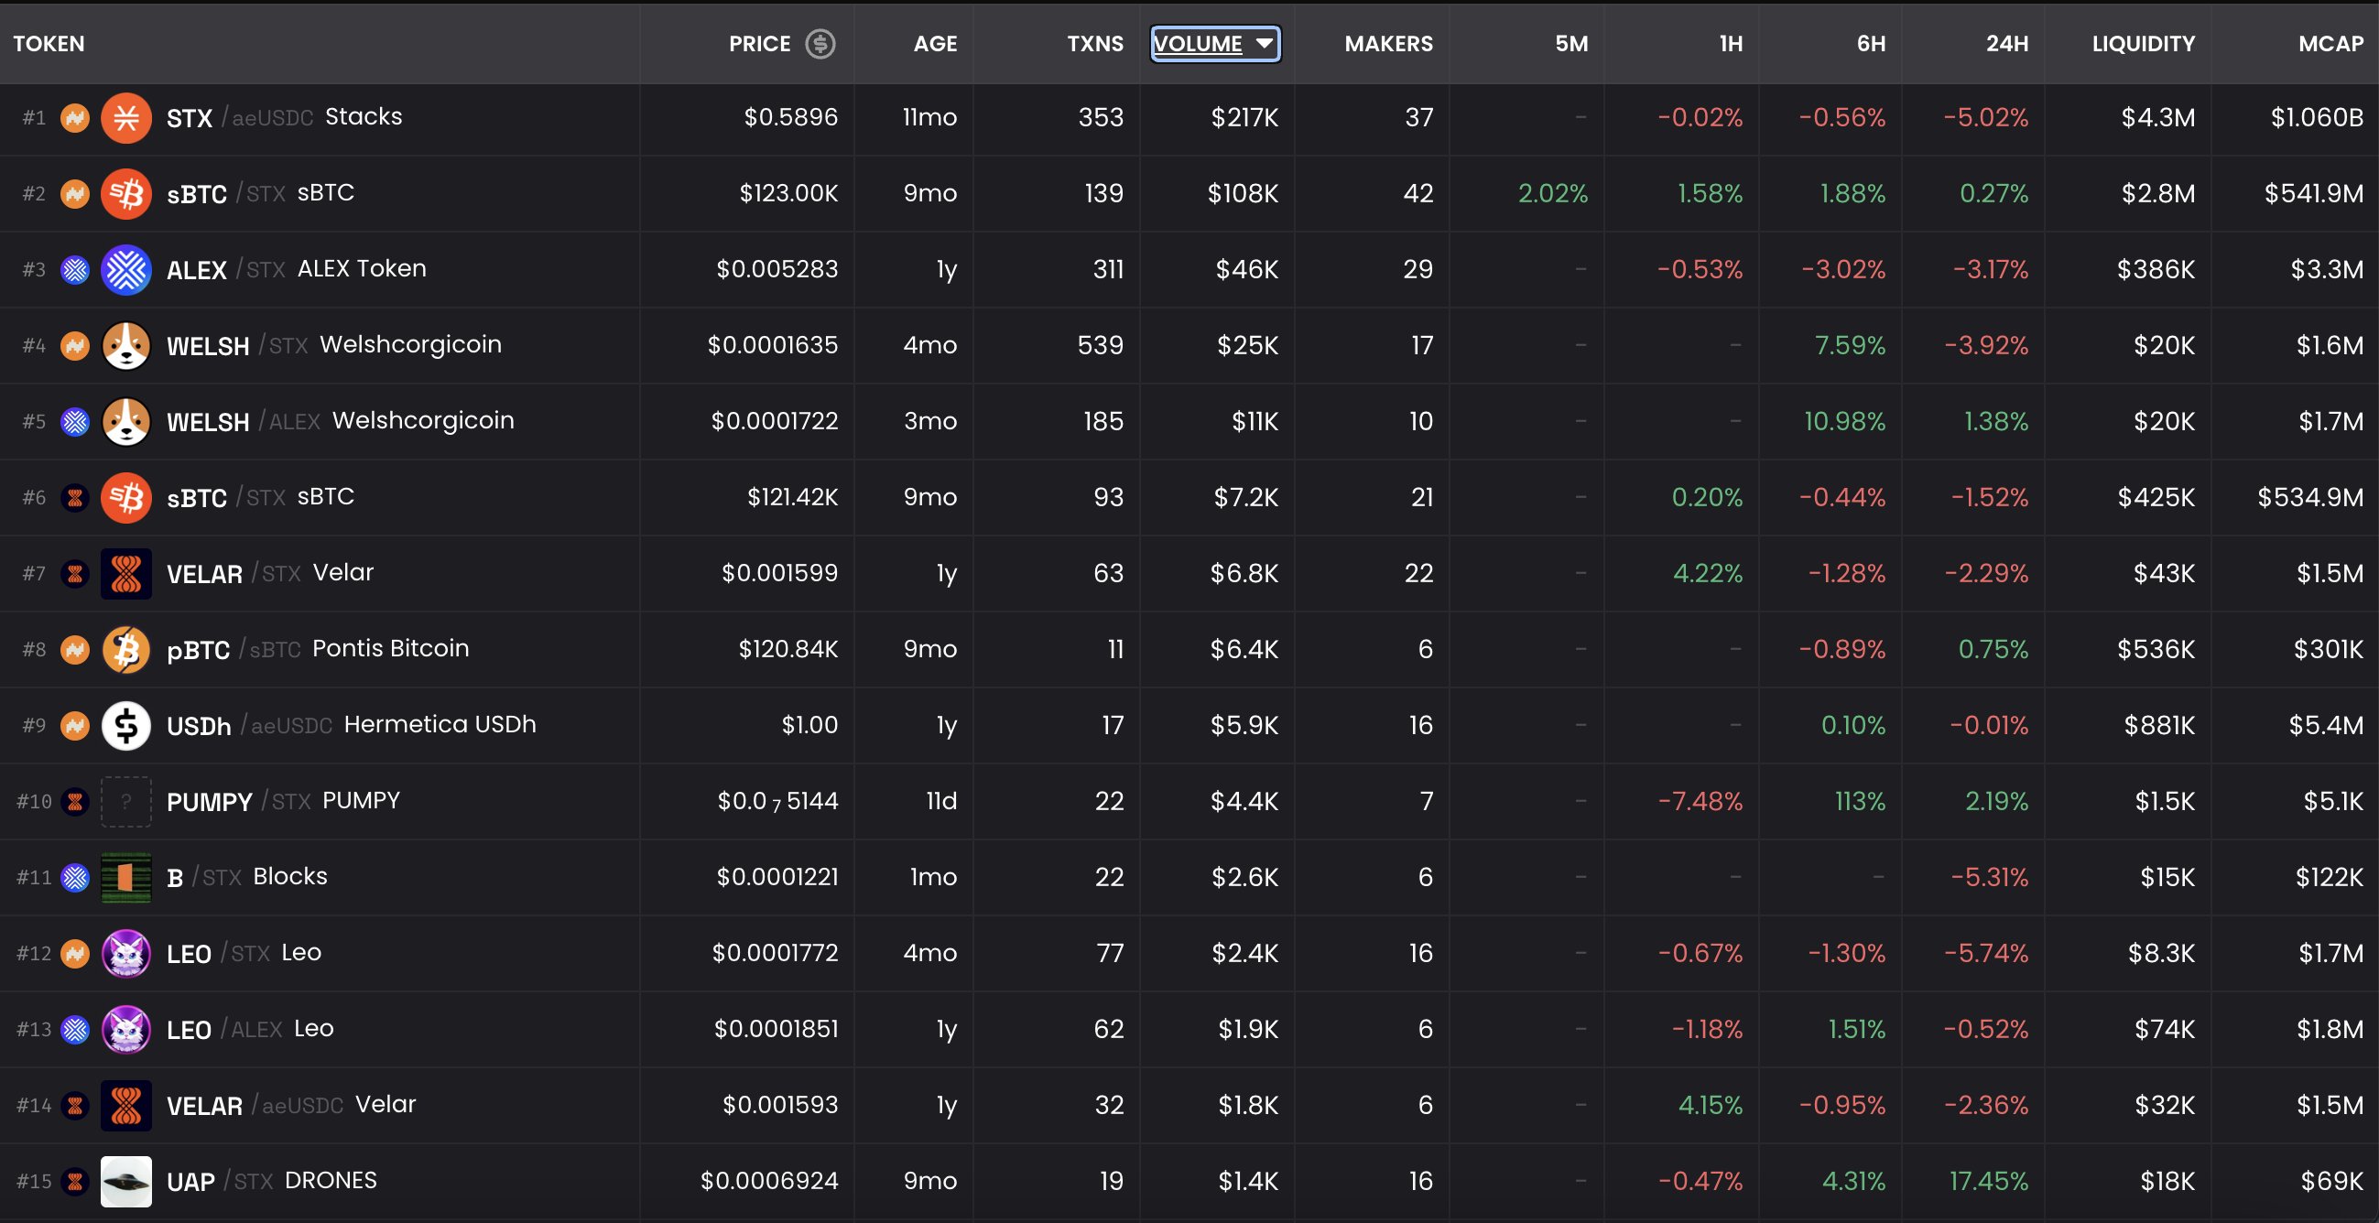This screenshot has height=1223, width=2379.
Task: Click the ALEX Token blue logo
Action: coord(125,269)
